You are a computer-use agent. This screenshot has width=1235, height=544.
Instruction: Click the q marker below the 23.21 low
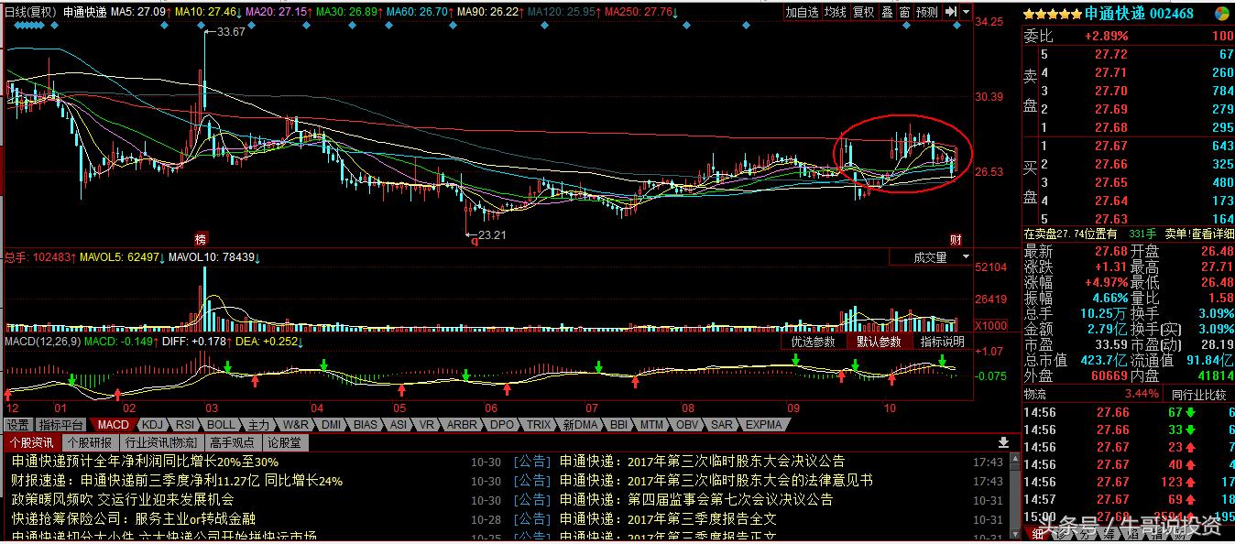click(x=475, y=240)
